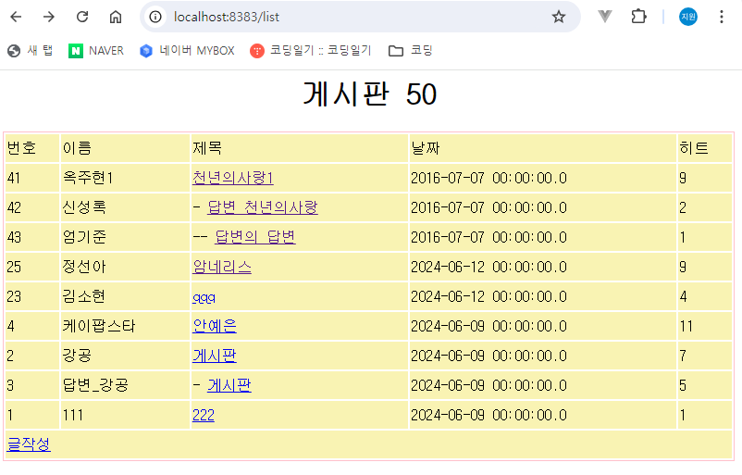Click post number 25 cell
The width and height of the screenshot is (742, 475).
tap(32, 267)
